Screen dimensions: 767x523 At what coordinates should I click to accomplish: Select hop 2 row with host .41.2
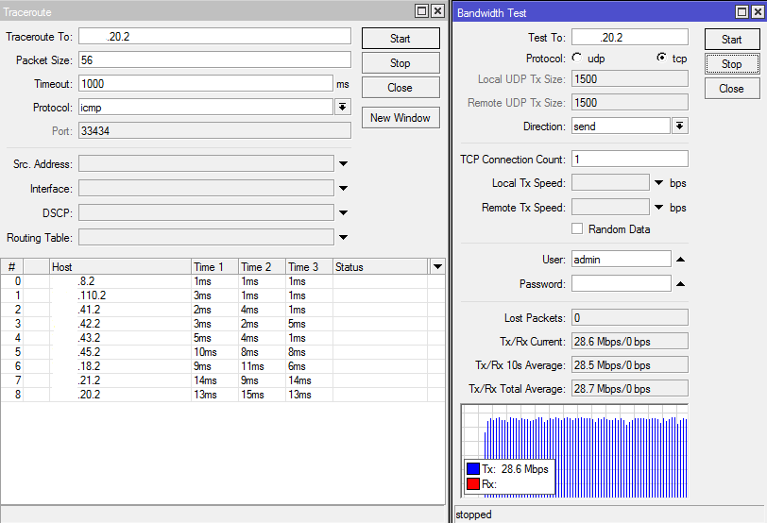(223, 310)
